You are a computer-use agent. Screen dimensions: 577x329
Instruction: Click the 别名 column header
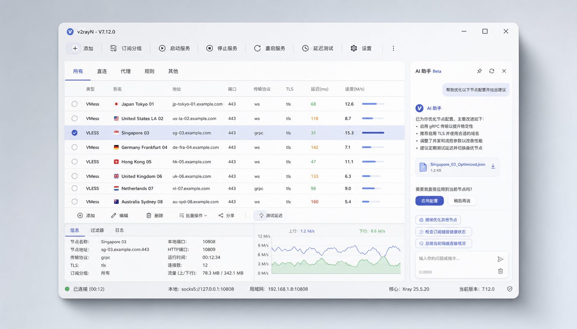117,89
